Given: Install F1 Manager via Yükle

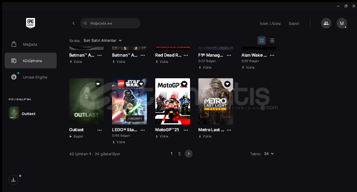Looking at the screenshot, I should (x=205, y=68).
